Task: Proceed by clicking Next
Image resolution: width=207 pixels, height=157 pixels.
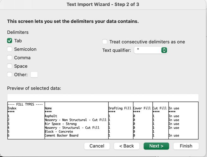Action: pos(156,146)
